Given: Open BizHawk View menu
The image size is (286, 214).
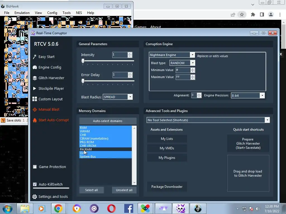Looking at the screenshot, I should 38,13.
